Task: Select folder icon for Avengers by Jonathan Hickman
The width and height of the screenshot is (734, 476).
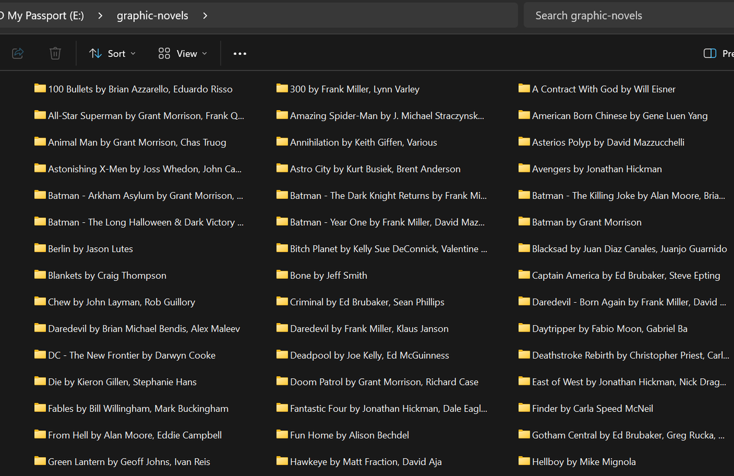Action: 524,168
